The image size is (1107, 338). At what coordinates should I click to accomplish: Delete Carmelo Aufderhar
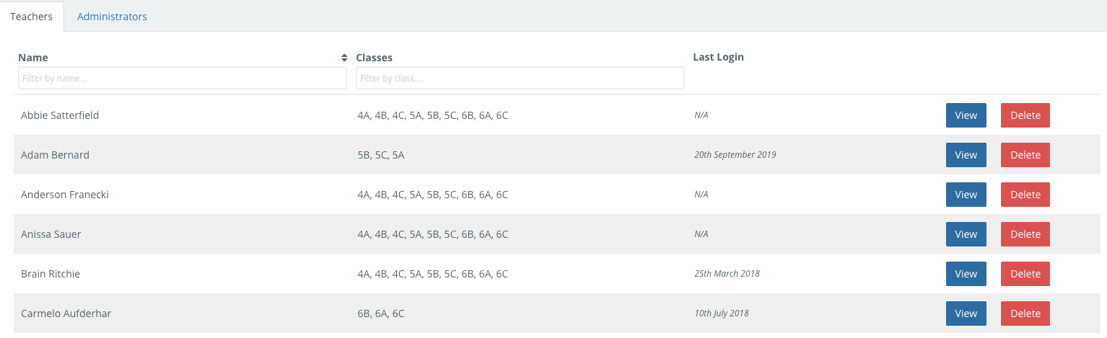tap(1025, 313)
